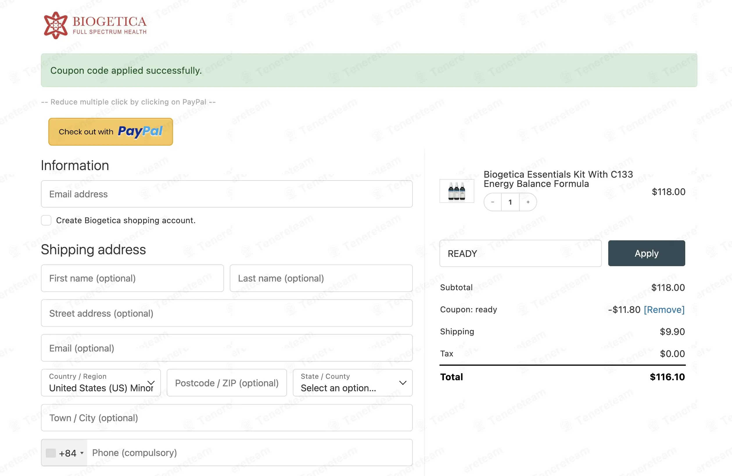This screenshot has height=476, width=732.
Task: Click the Shipping address heading
Action: tap(94, 249)
